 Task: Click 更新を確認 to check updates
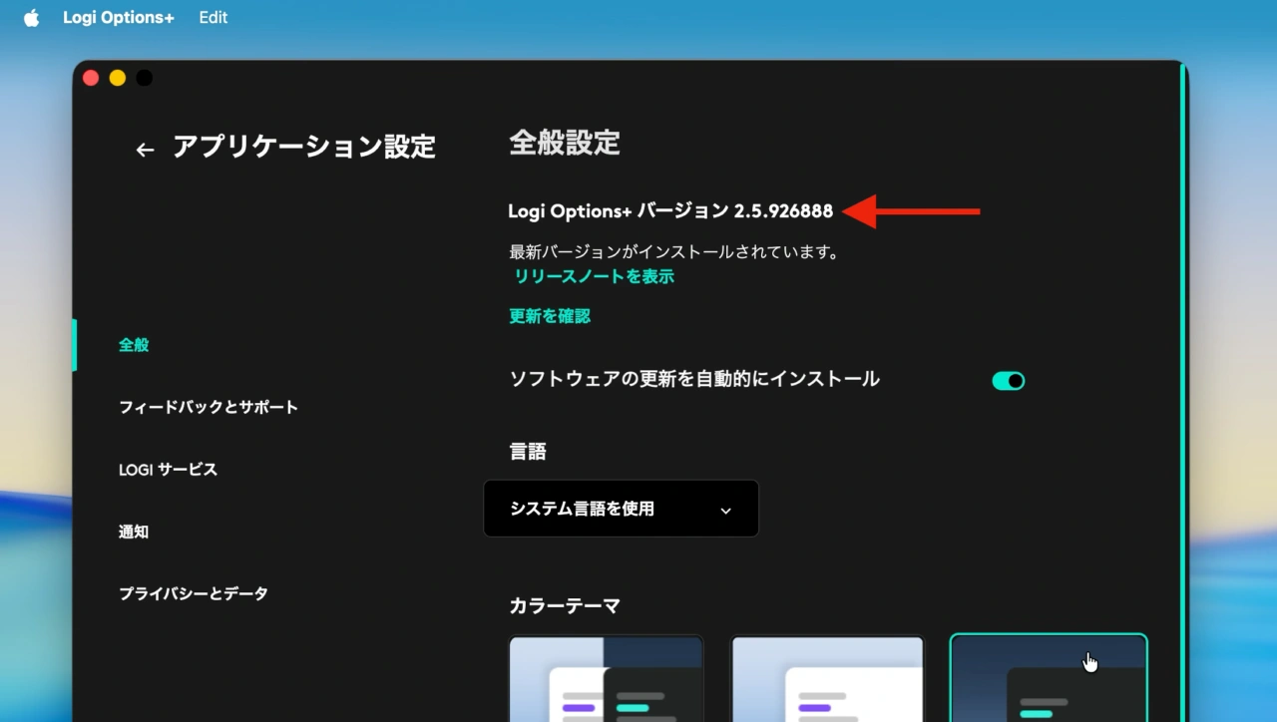coord(550,316)
